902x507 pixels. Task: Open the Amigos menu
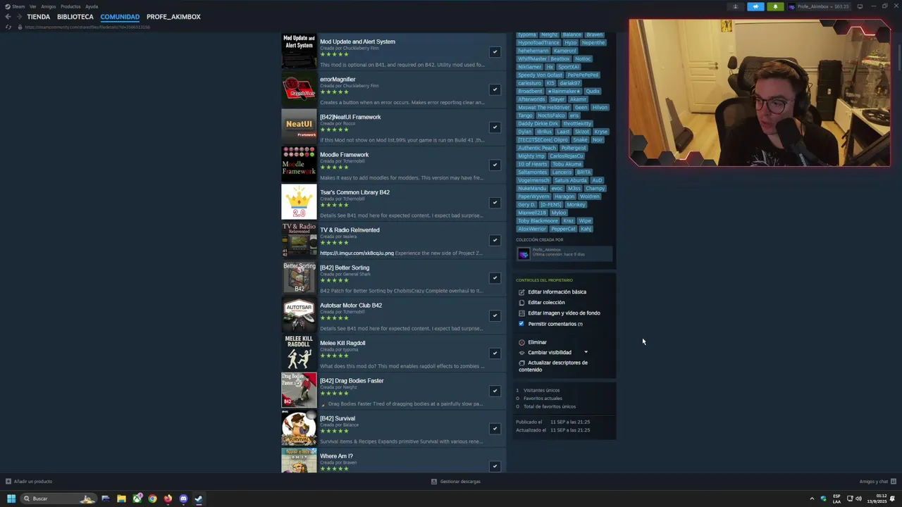click(49, 6)
